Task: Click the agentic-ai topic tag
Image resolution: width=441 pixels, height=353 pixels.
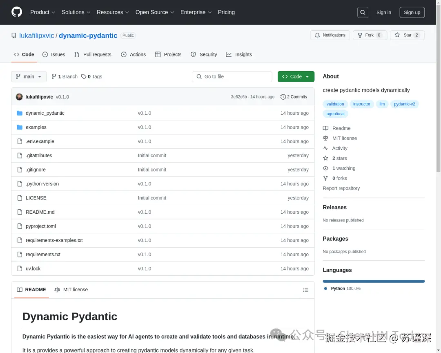Action: (336, 114)
